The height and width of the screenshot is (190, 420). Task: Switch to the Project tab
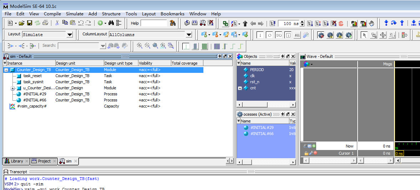pos(42,161)
